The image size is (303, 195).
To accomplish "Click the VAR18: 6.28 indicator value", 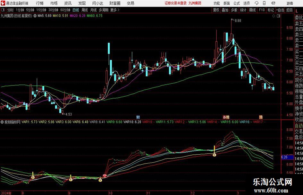I will pos(132,122).
